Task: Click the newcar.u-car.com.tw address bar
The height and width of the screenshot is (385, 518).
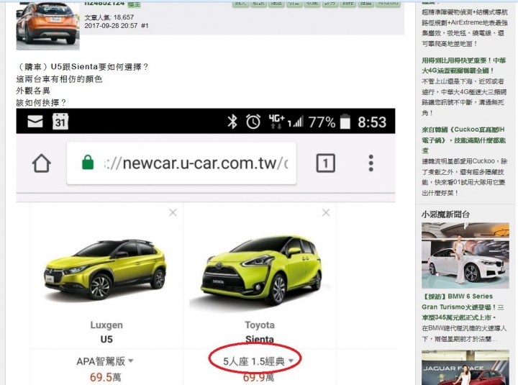Action: pyautogui.click(x=181, y=163)
